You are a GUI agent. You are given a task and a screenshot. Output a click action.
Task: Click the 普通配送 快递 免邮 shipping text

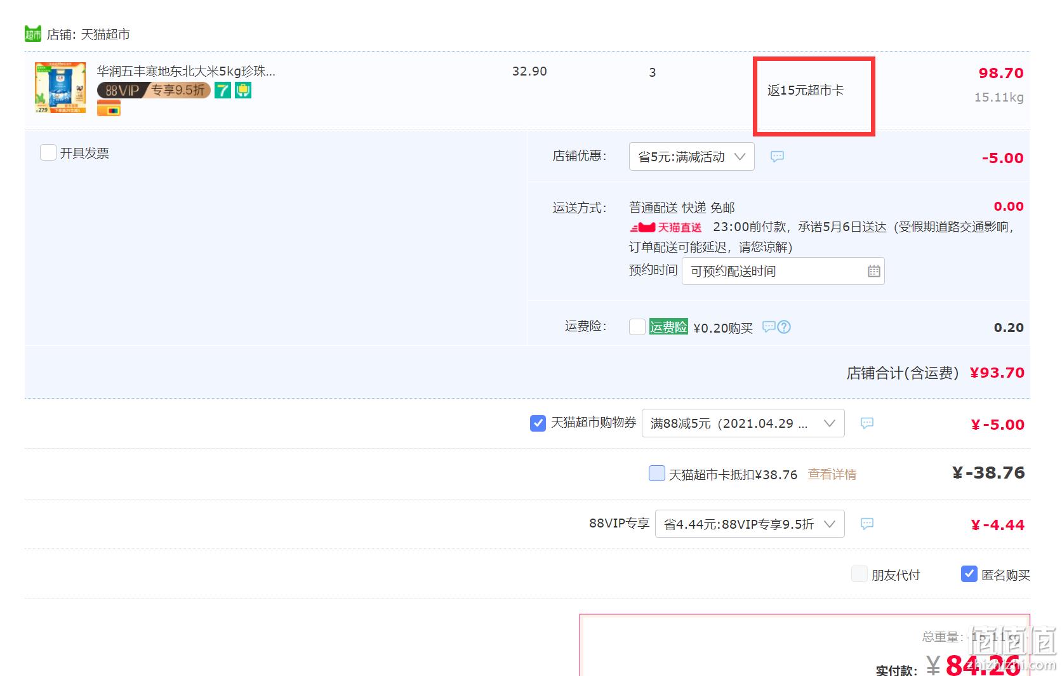pos(682,208)
